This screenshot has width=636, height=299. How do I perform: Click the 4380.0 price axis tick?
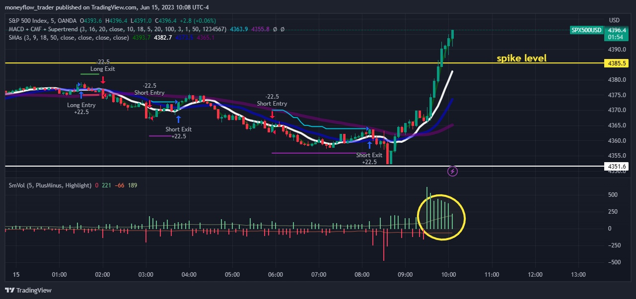click(616, 80)
